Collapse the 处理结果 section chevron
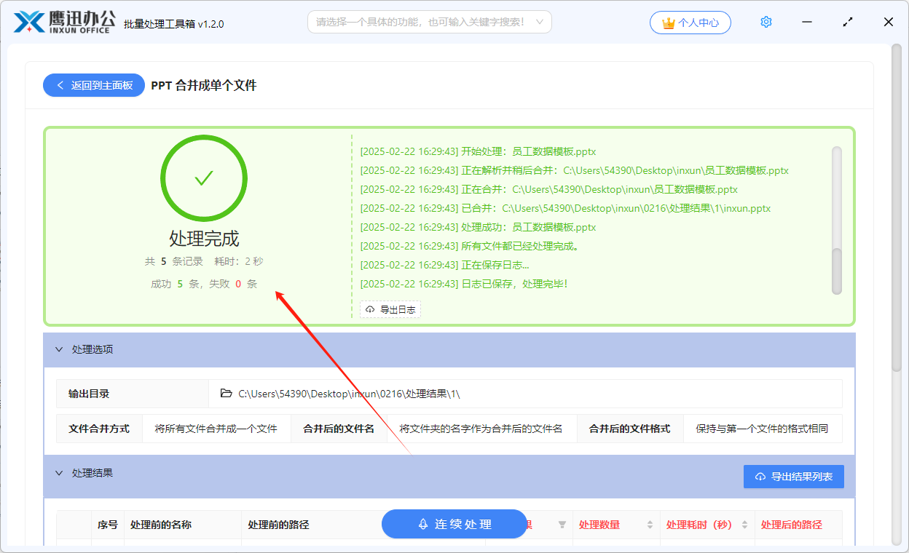 pyautogui.click(x=59, y=473)
